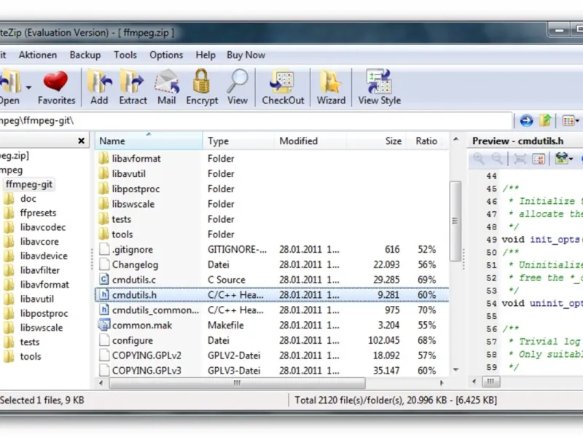The width and height of the screenshot is (583, 437).
Task: Select ffpresets in the folder tree
Action: point(38,213)
